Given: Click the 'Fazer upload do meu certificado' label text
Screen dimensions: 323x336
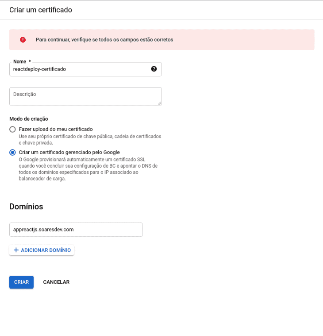Looking at the screenshot, I should tap(56, 129).
